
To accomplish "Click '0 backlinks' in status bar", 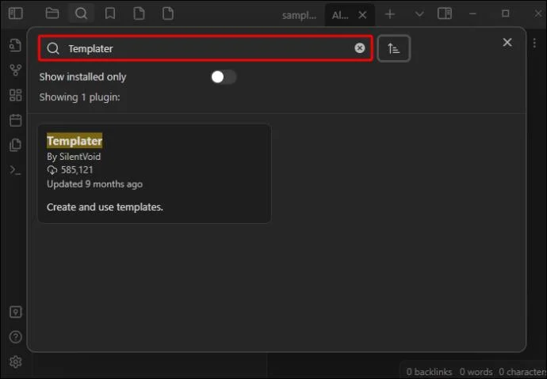I will [x=429, y=372].
